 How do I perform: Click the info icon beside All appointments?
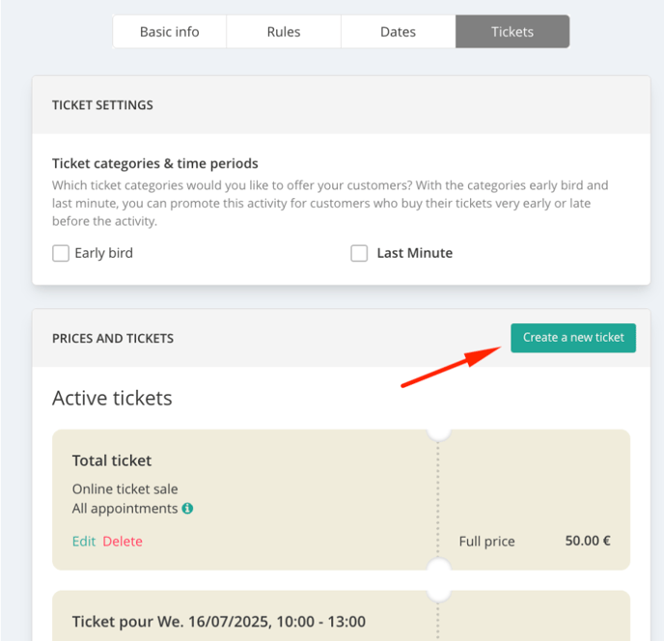click(187, 509)
